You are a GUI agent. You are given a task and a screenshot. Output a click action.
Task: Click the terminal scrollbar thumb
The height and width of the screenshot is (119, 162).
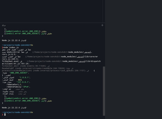[x=104, y=91]
